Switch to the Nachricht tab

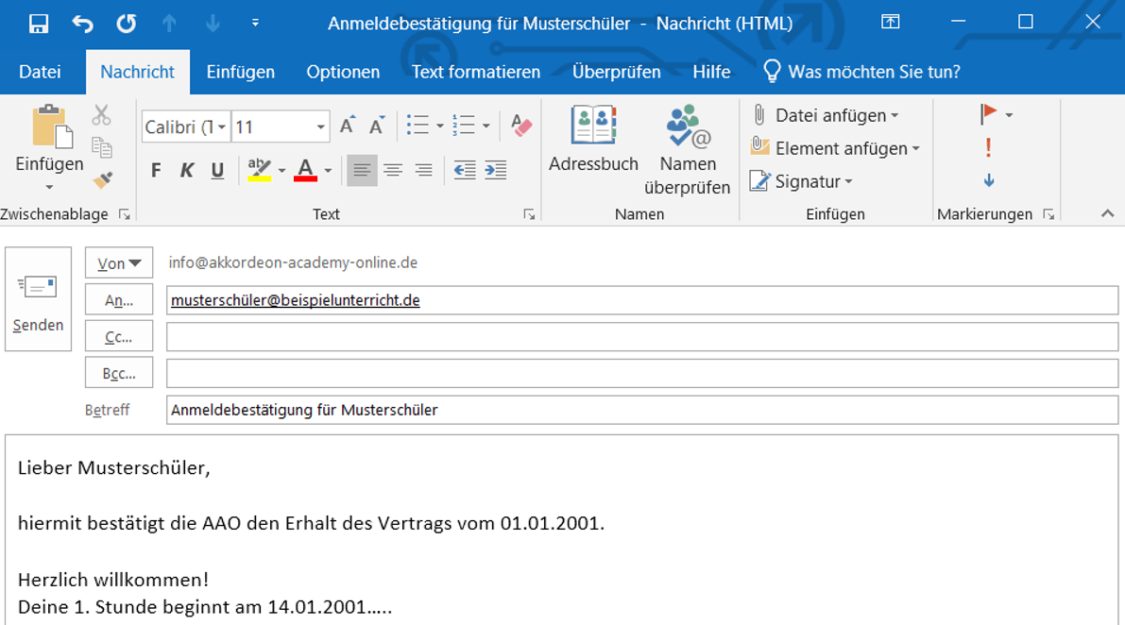click(x=137, y=72)
